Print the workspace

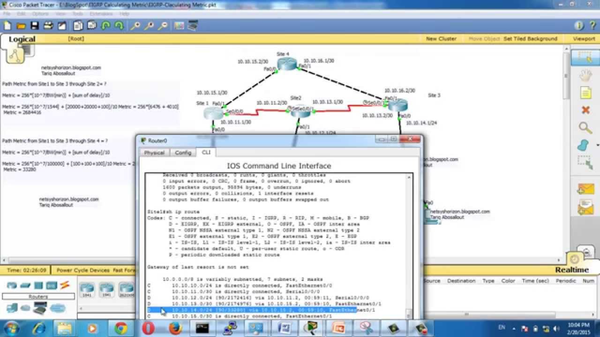point(48,26)
